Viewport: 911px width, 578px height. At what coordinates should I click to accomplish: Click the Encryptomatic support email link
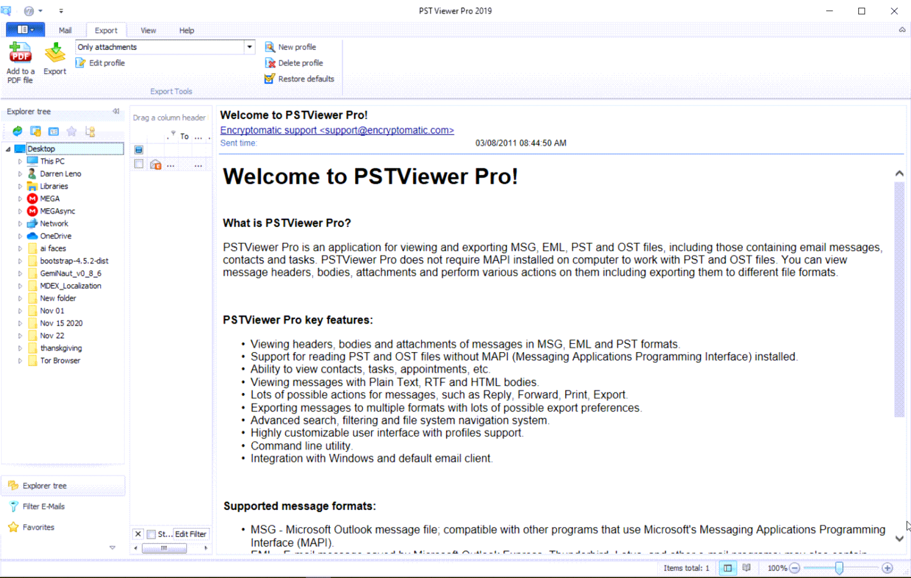click(337, 130)
